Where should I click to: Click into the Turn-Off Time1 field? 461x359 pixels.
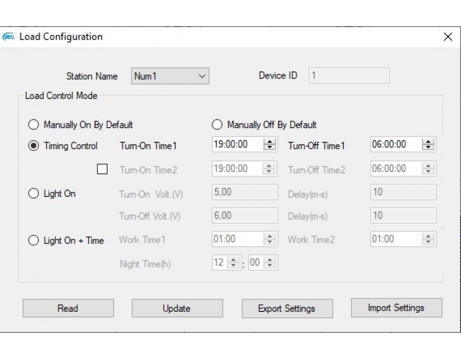[395, 145]
